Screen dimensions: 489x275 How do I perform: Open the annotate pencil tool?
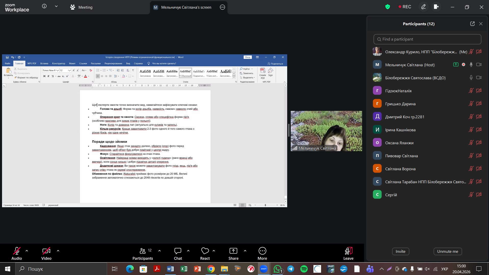(423, 7)
